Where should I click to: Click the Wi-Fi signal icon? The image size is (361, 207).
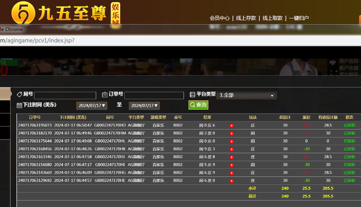[333, 63]
